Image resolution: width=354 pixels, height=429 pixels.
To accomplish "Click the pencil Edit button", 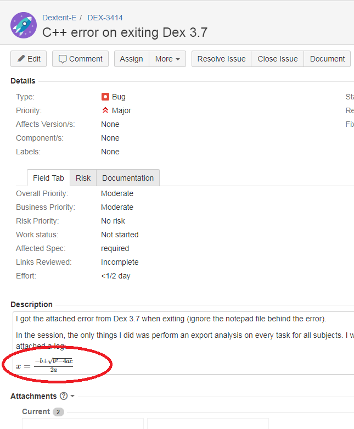I will click(29, 59).
